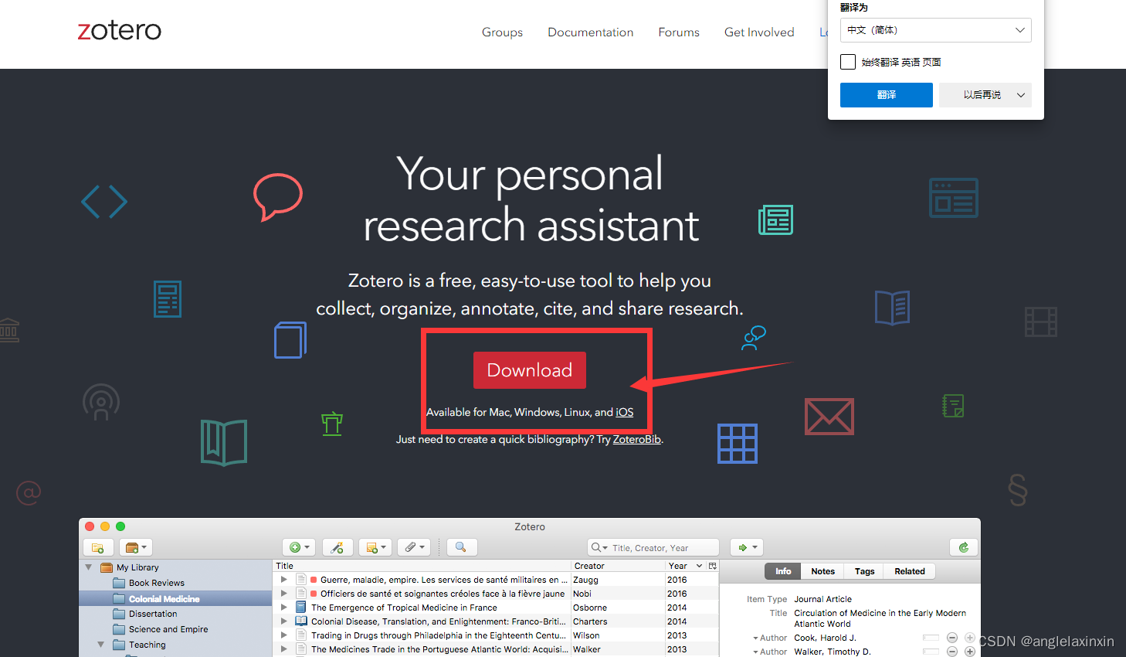Expand the Trading in Drugs row triangle
1126x657 pixels.
point(283,635)
